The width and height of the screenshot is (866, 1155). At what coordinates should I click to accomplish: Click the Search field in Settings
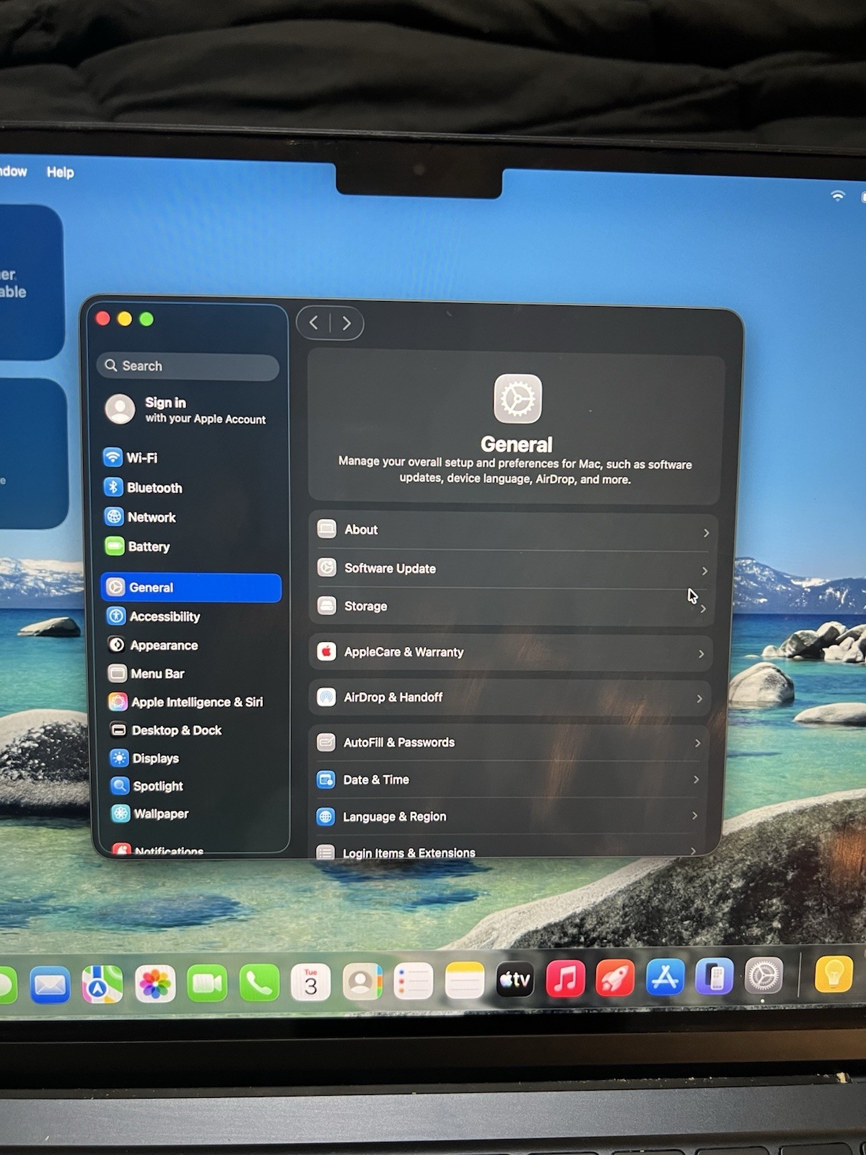pyautogui.click(x=189, y=366)
